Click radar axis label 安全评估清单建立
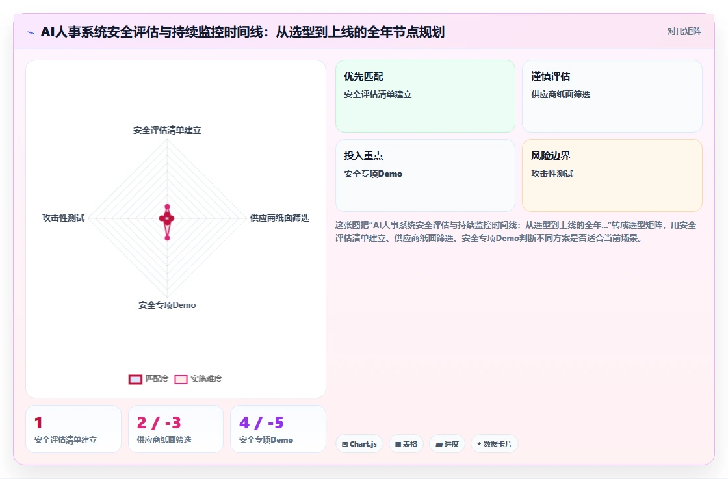The width and height of the screenshot is (728, 479). (167, 131)
